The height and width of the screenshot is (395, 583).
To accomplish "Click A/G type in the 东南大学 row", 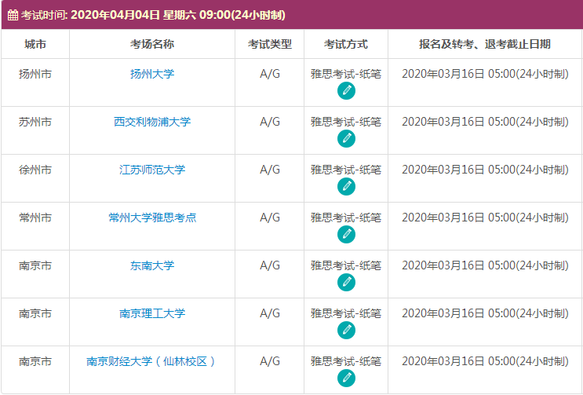I will [270, 265].
